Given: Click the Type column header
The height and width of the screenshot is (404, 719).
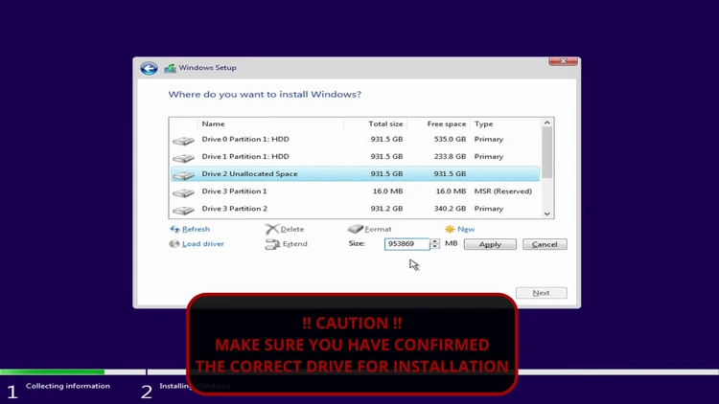Looking at the screenshot, I should pyautogui.click(x=484, y=123).
